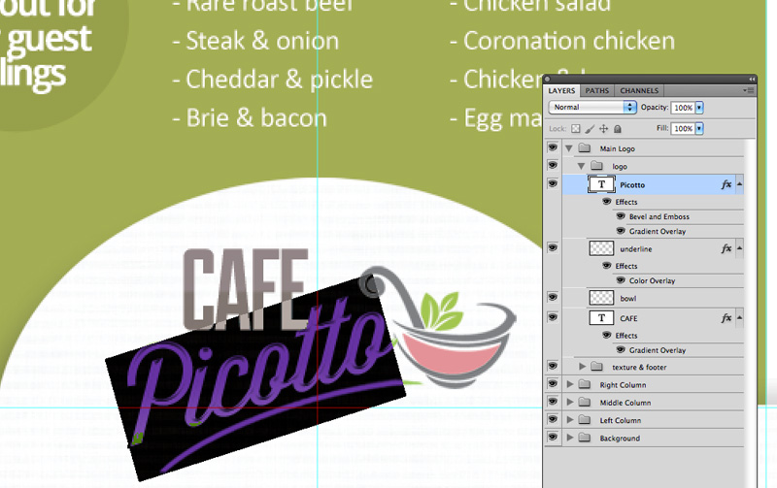Image resolution: width=777 pixels, height=488 pixels.
Task: Click the lock image pixels brush icon
Action: 590,129
